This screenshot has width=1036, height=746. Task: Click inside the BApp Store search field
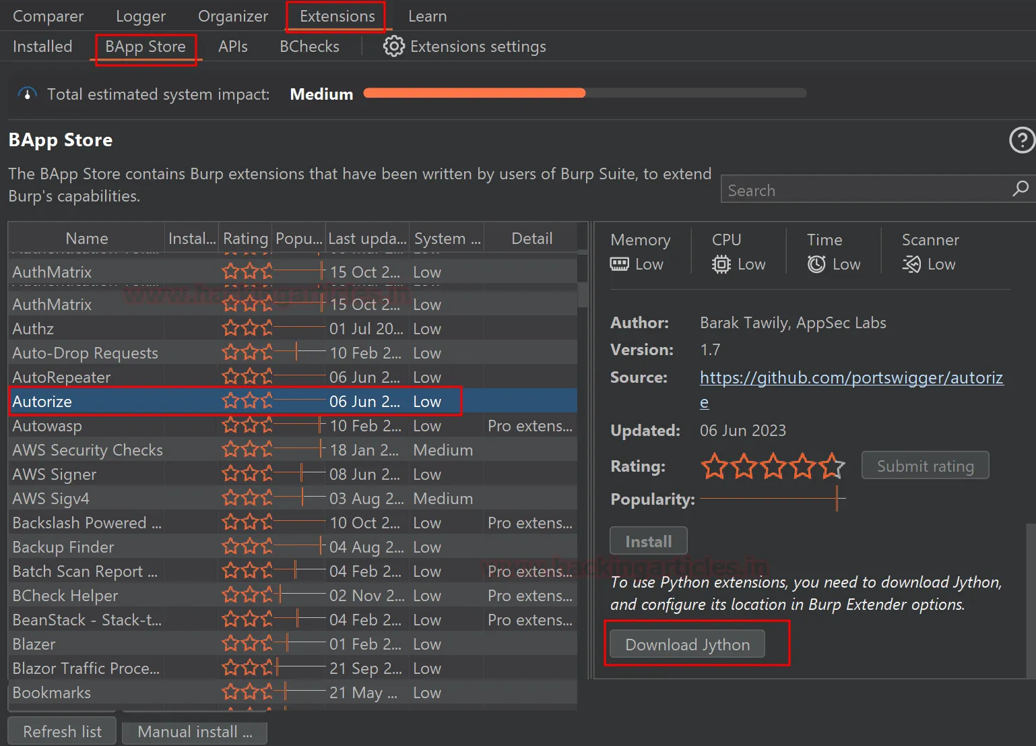click(x=862, y=191)
